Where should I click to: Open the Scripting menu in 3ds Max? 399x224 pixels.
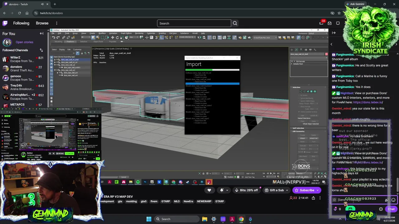click(x=162, y=33)
